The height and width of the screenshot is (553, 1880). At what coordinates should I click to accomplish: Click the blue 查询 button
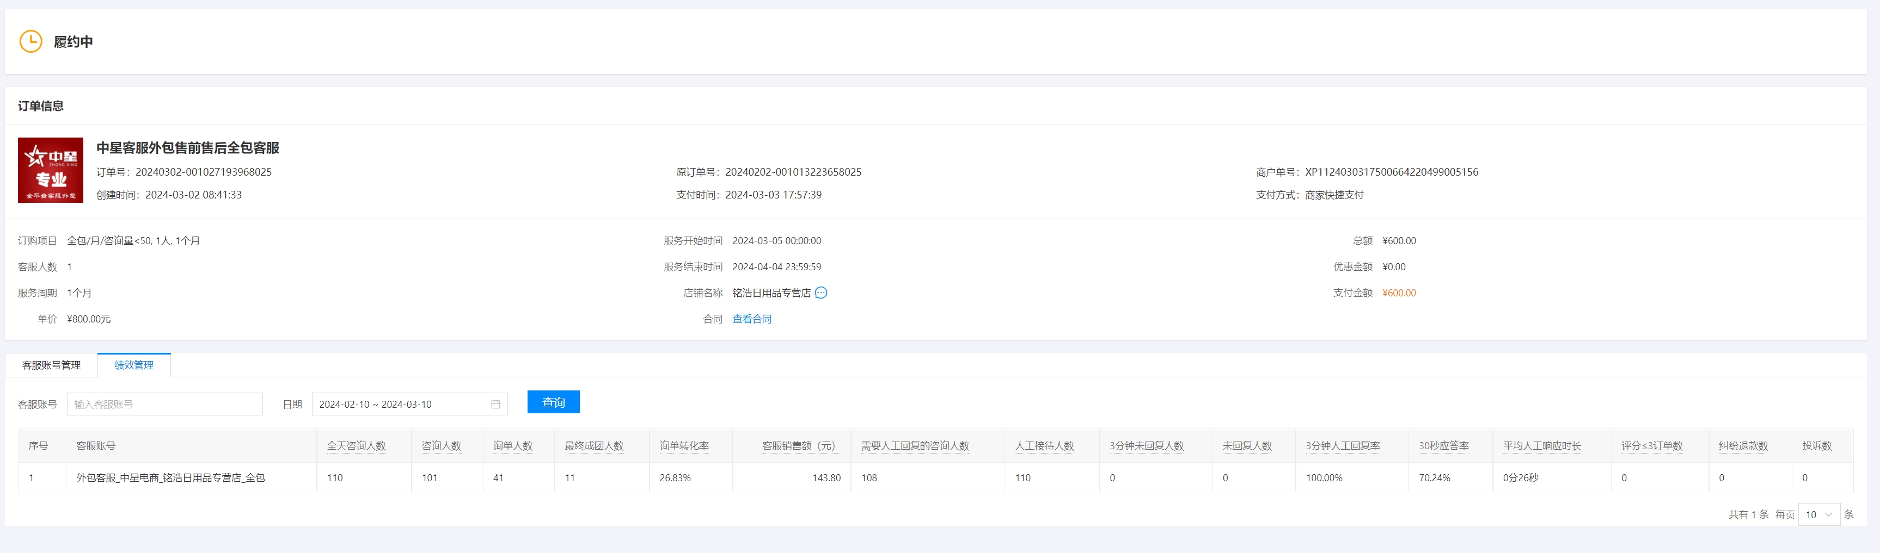click(x=553, y=402)
